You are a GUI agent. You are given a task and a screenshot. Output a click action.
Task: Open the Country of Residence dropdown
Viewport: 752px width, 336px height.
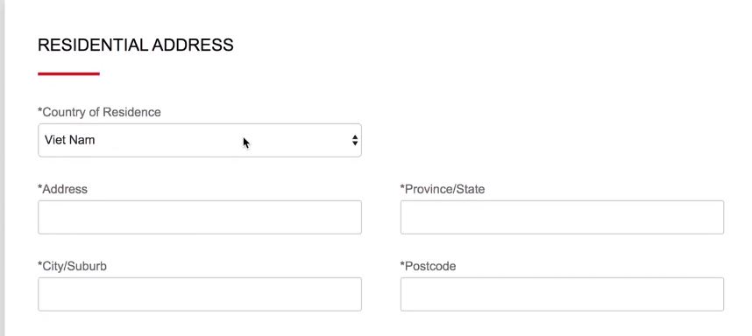200,140
